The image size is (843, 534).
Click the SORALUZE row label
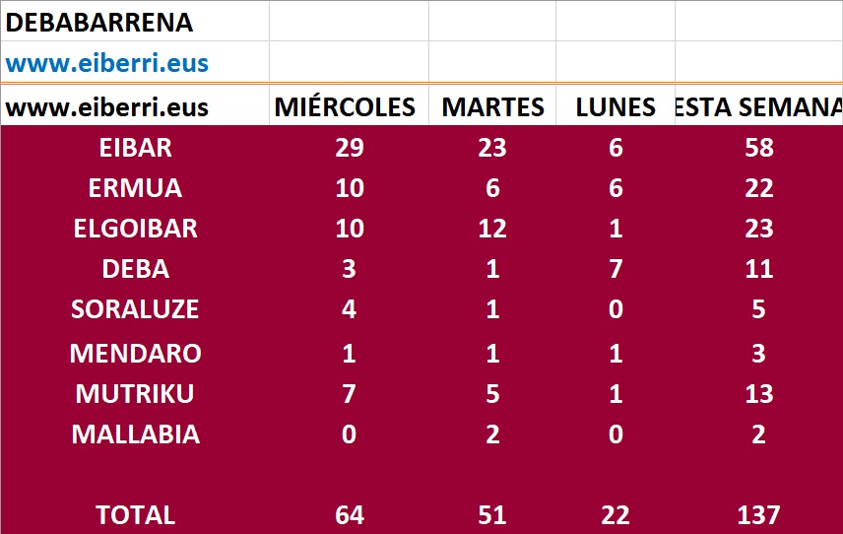135,309
